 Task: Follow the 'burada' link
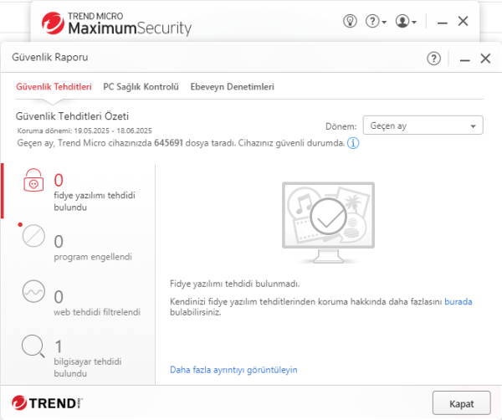pos(458,301)
